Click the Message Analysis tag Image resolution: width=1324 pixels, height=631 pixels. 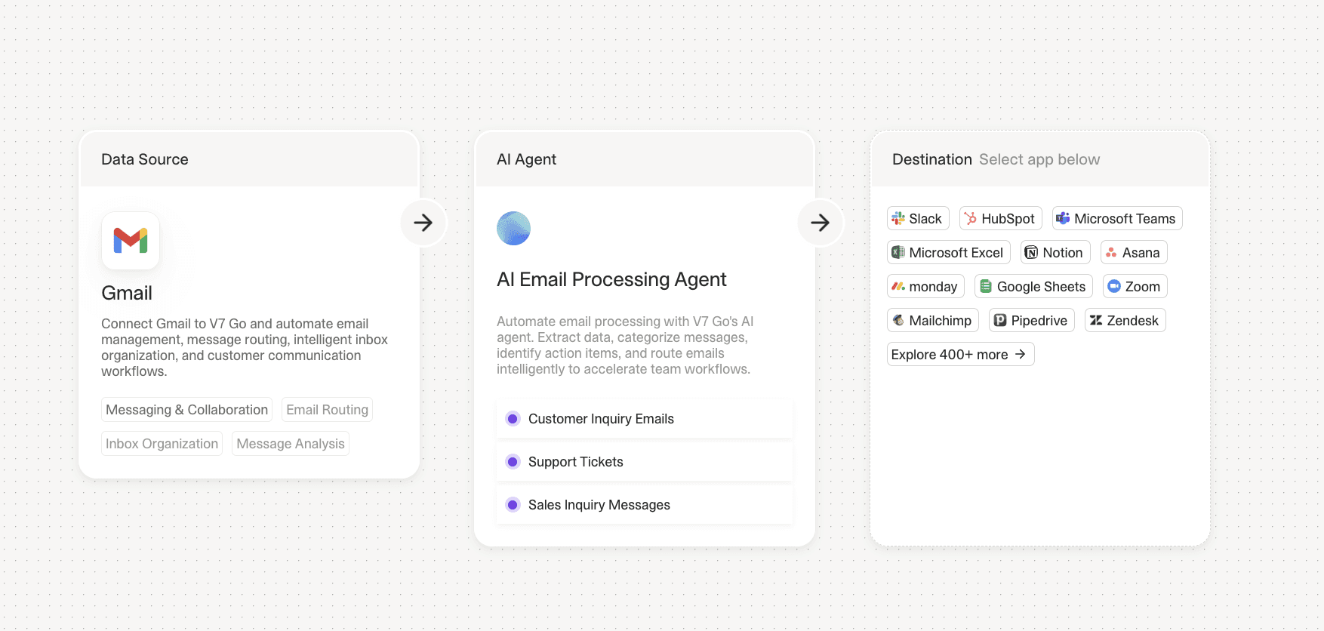point(290,443)
